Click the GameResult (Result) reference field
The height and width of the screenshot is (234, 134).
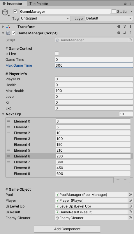coord(92,212)
